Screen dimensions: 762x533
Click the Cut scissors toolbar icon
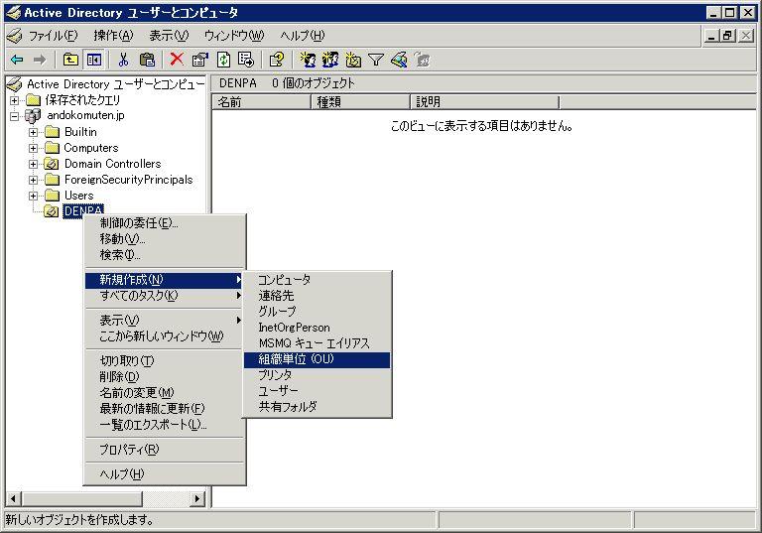point(123,60)
